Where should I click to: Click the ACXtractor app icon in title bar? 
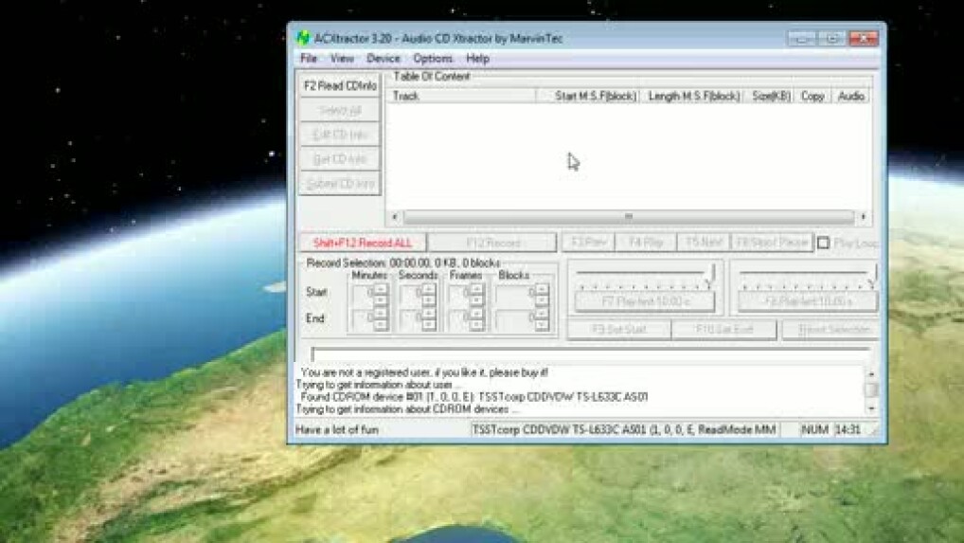pos(303,39)
